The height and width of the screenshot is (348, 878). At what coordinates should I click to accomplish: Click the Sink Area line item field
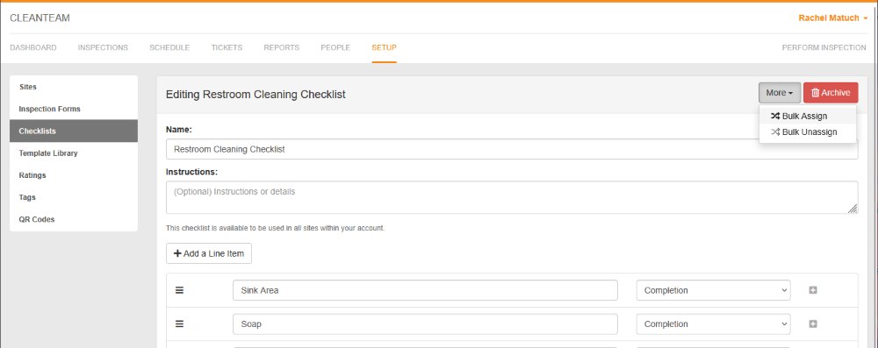(x=425, y=290)
